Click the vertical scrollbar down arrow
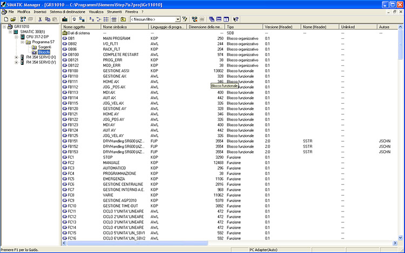This screenshot has width=405, height=253. [x=400, y=238]
